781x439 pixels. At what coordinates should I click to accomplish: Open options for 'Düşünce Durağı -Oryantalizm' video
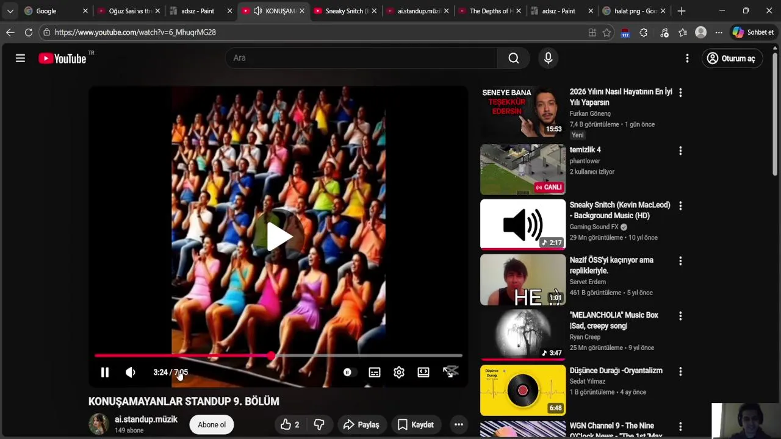point(680,371)
